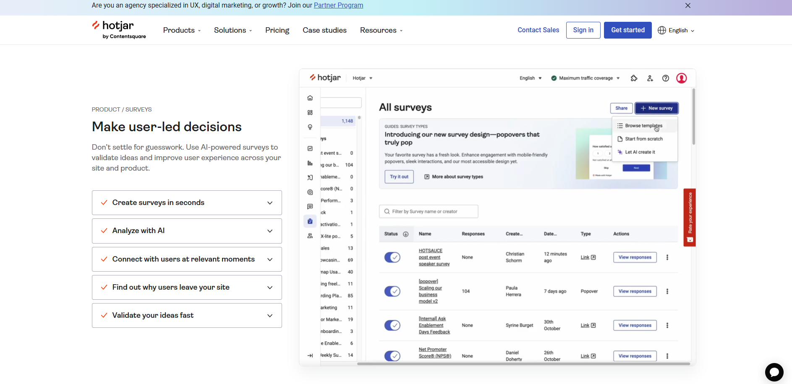The image size is (792, 384).
Task: Open the recordings replay icon in the sidebar
Action: [x=310, y=178]
